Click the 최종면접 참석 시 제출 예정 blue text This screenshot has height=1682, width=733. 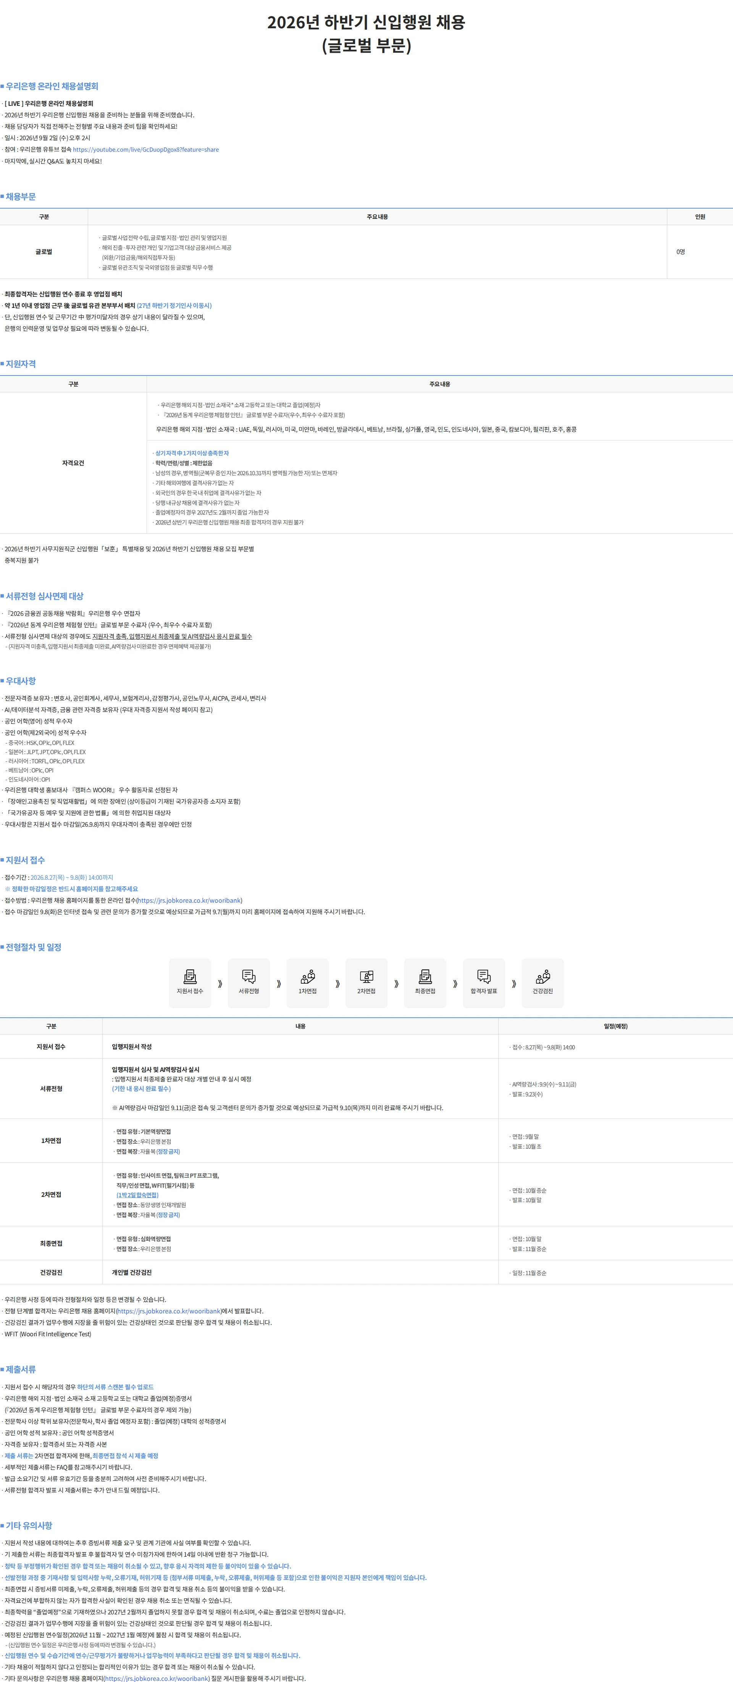click(125, 1455)
